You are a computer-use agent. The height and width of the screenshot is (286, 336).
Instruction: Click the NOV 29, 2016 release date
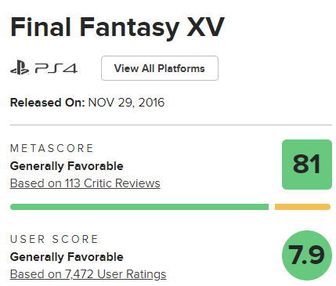click(x=126, y=103)
